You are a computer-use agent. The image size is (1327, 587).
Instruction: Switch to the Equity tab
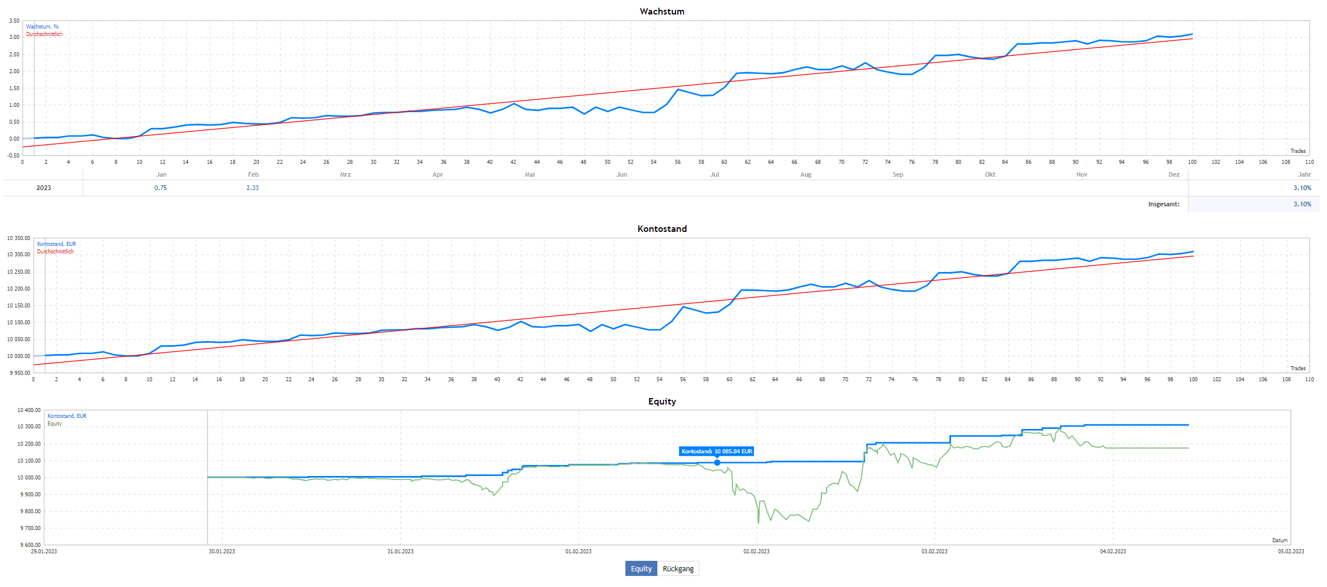pos(641,568)
